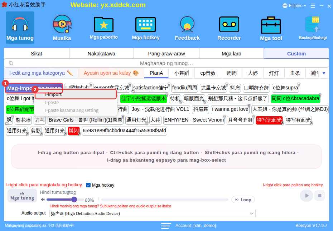
Task: Play green 佳宁小熊摇运镜版本 sound
Action: coord(144,99)
